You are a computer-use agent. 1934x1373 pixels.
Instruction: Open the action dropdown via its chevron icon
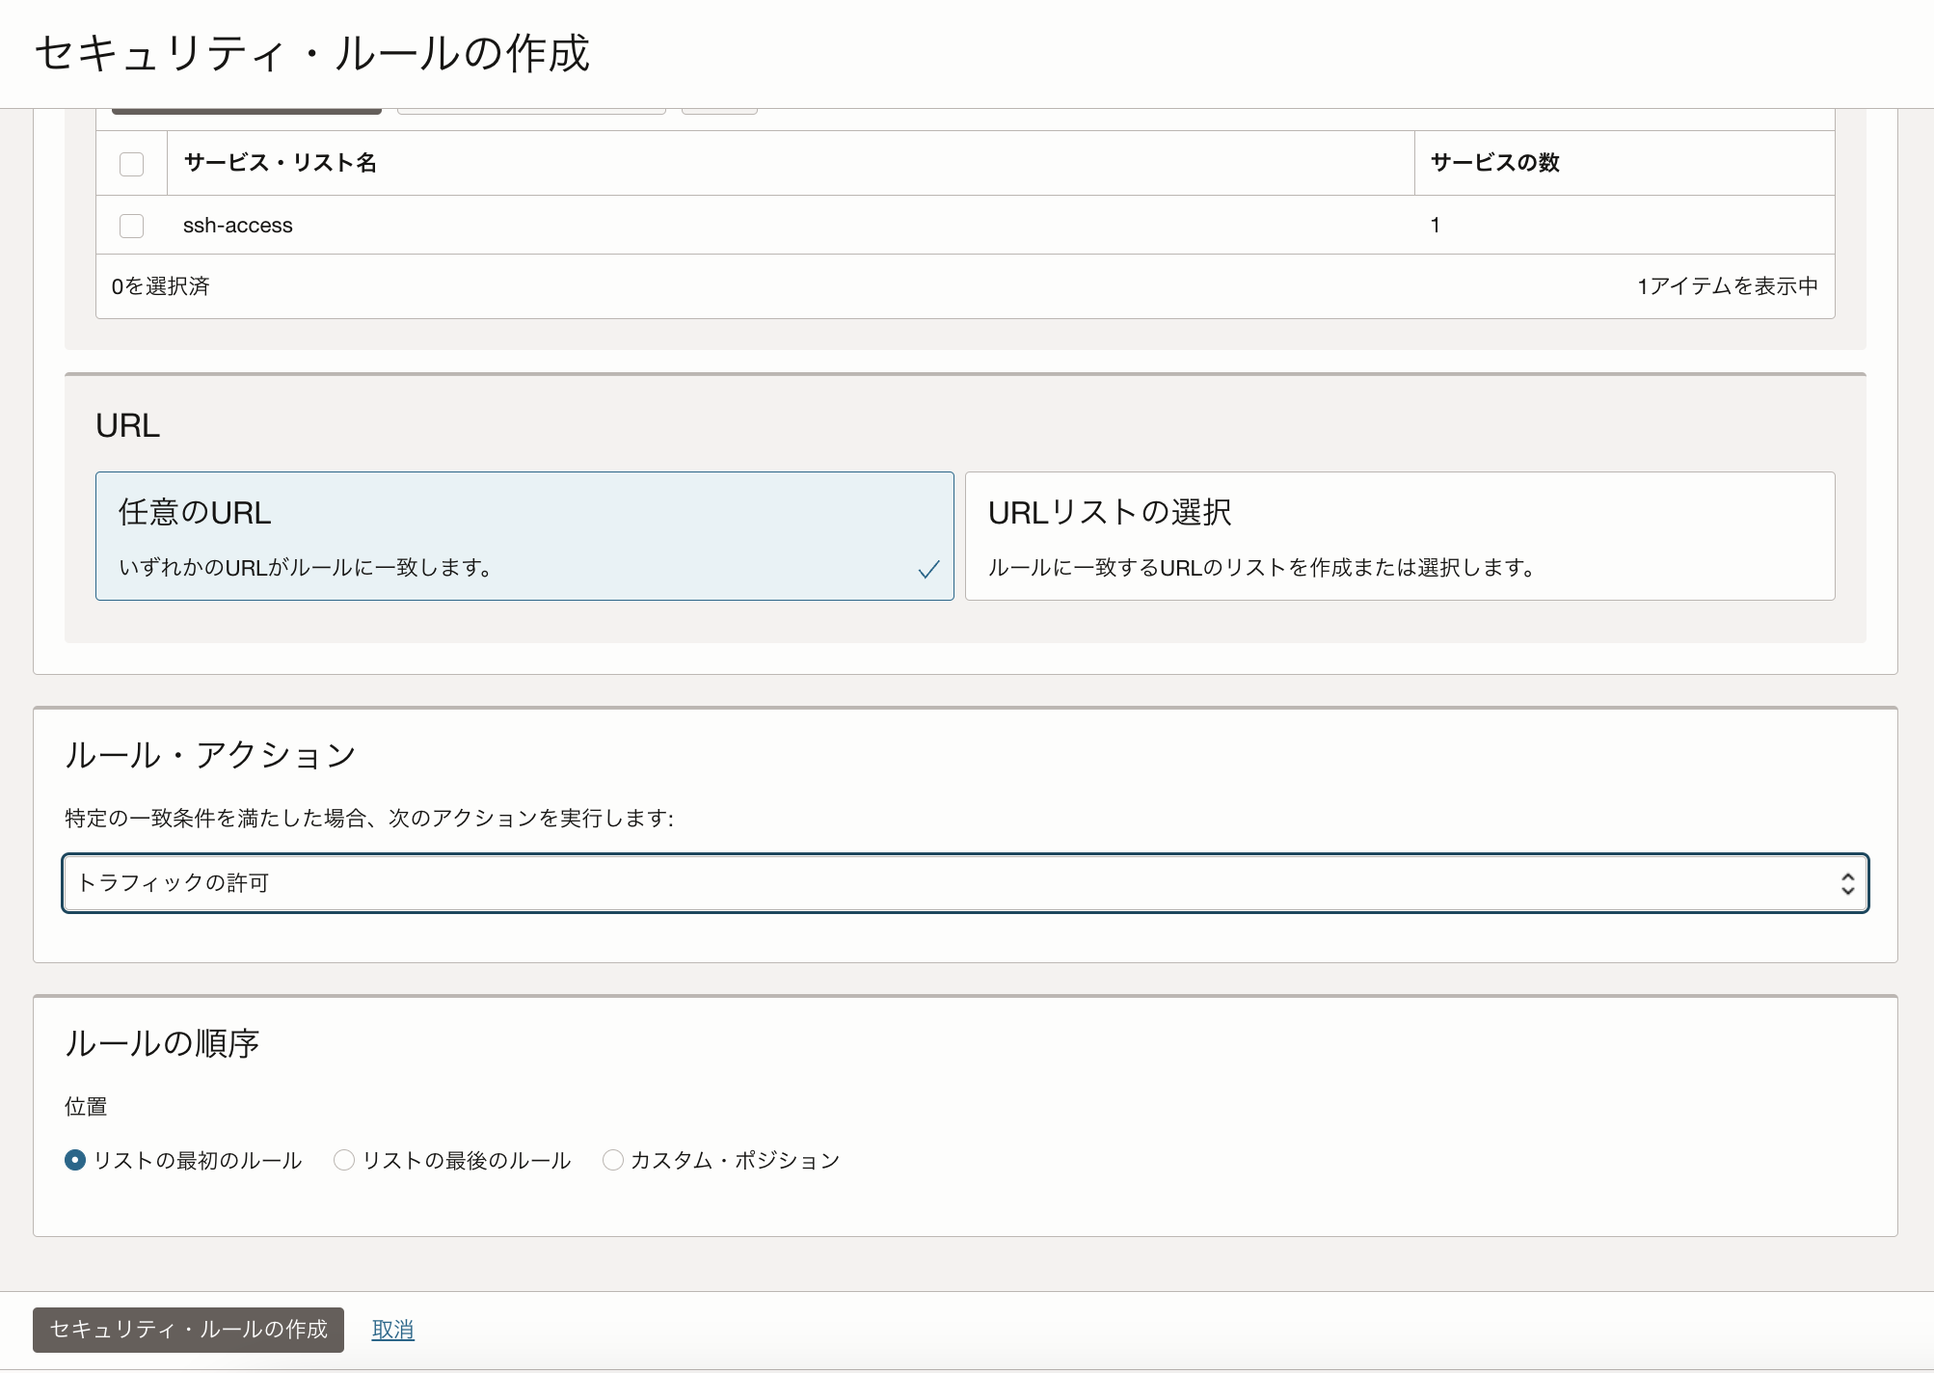tap(1847, 882)
